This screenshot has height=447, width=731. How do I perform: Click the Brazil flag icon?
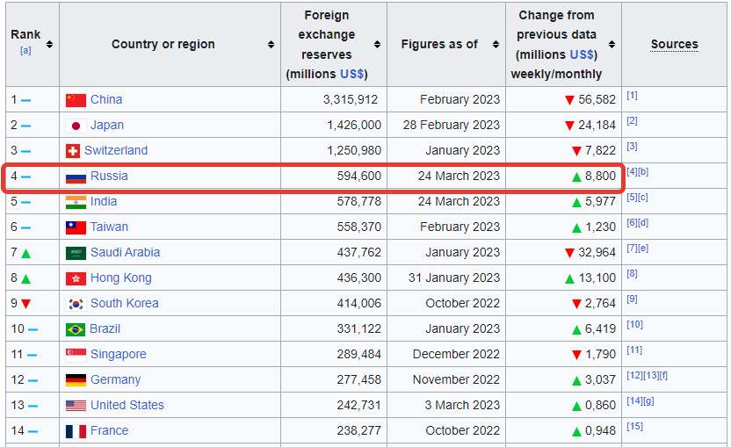coord(76,329)
